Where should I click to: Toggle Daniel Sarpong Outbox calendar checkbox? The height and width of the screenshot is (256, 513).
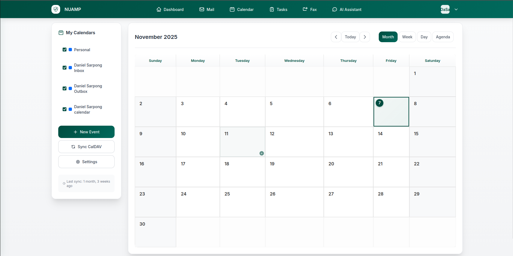65,88
